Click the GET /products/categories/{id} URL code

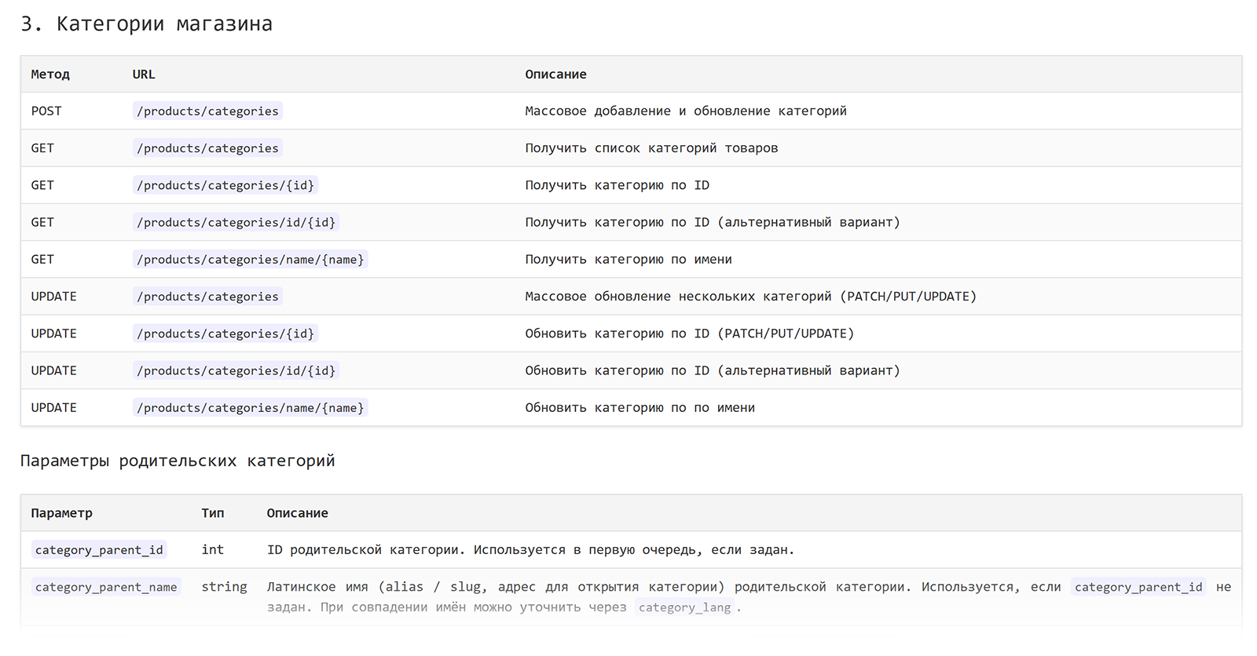(x=225, y=185)
